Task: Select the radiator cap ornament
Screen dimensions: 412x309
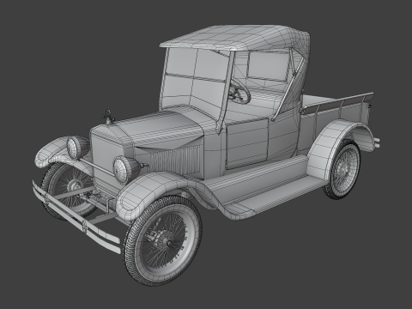Action: click(x=108, y=117)
